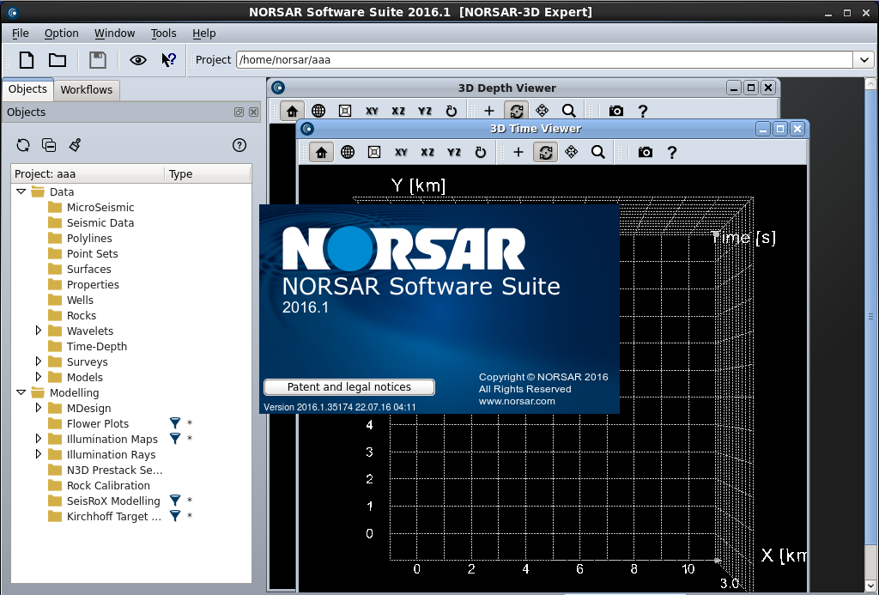Open the Option menu

click(x=62, y=33)
